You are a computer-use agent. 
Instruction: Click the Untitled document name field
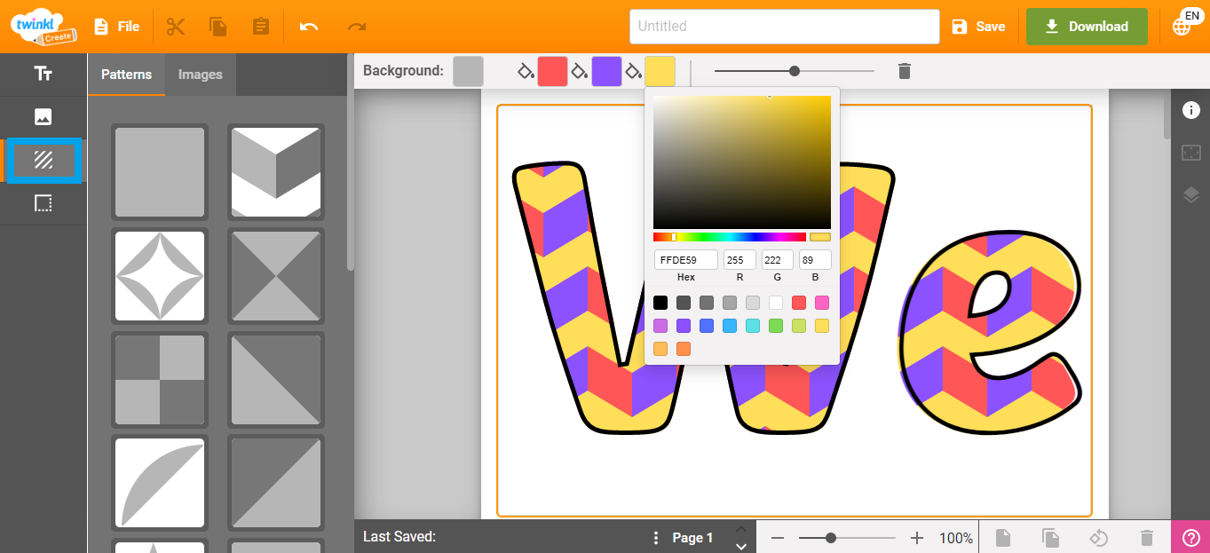pyautogui.click(x=785, y=27)
